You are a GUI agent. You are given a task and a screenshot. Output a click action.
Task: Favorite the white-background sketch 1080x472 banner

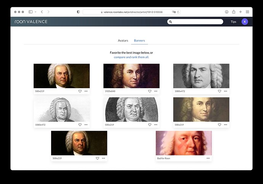point(80,125)
